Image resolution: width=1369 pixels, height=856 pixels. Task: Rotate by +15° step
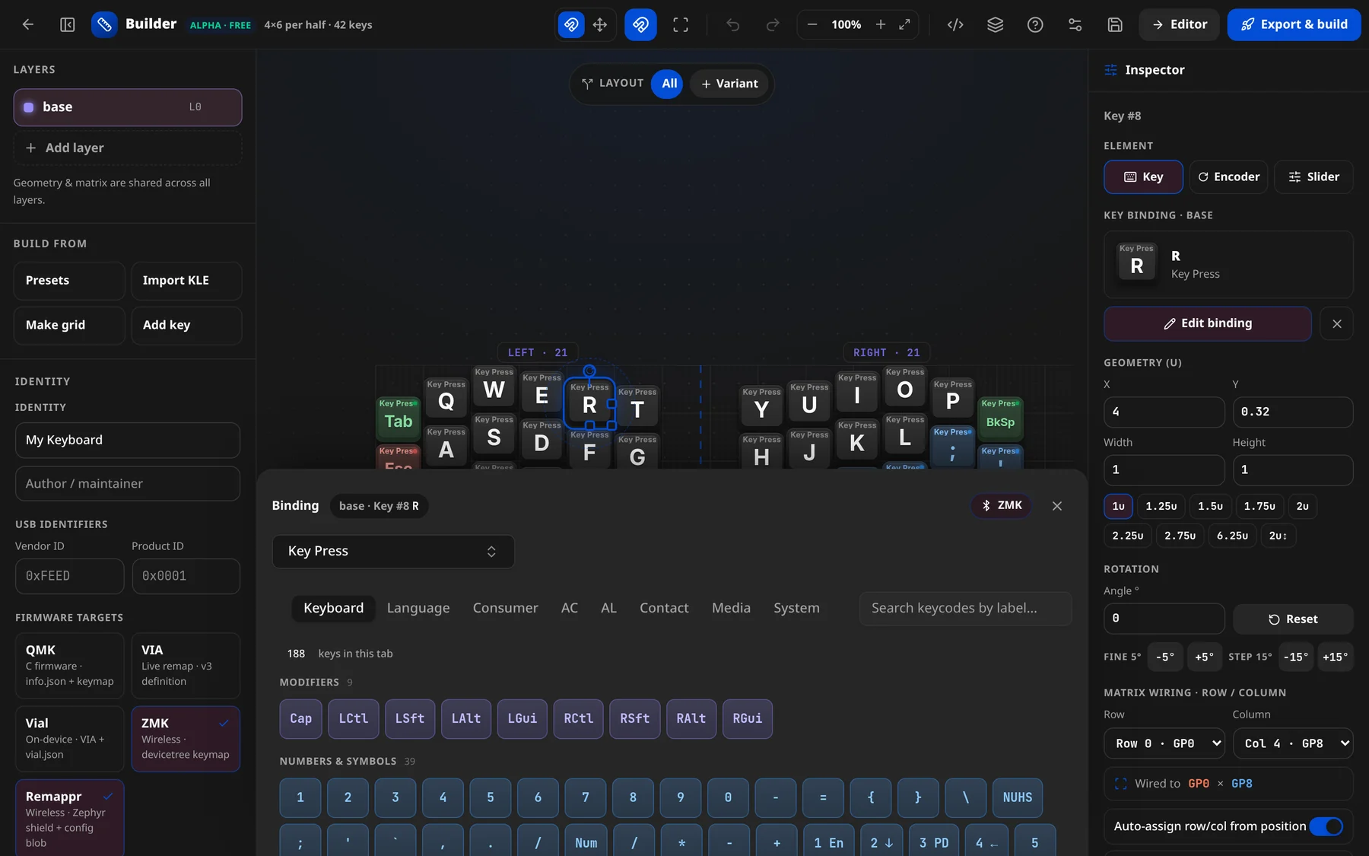pyautogui.click(x=1335, y=657)
